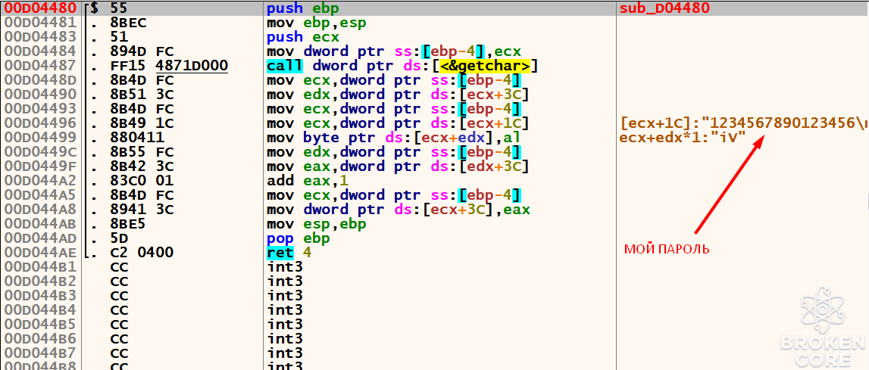This screenshot has width=869, height=370.
Task: Click address 00D044AD
Action: [40, 239]
